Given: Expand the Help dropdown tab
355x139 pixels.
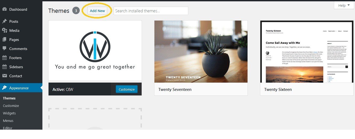Looking at the screenshot, I should pyautogui.click(x=344, y=5).
